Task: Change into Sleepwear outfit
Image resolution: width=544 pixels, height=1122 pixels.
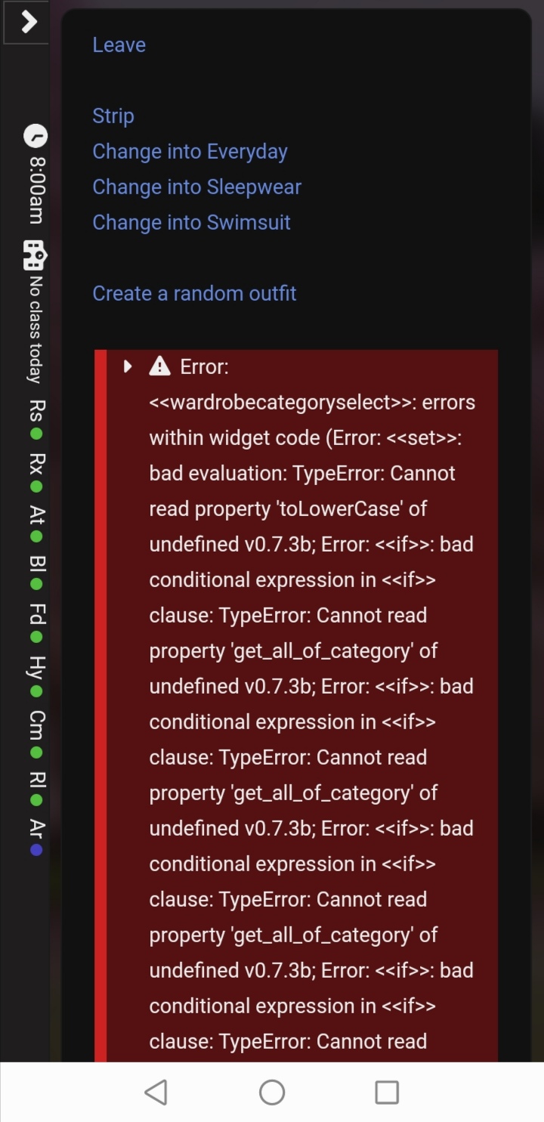Action: [x=196, y=187]
